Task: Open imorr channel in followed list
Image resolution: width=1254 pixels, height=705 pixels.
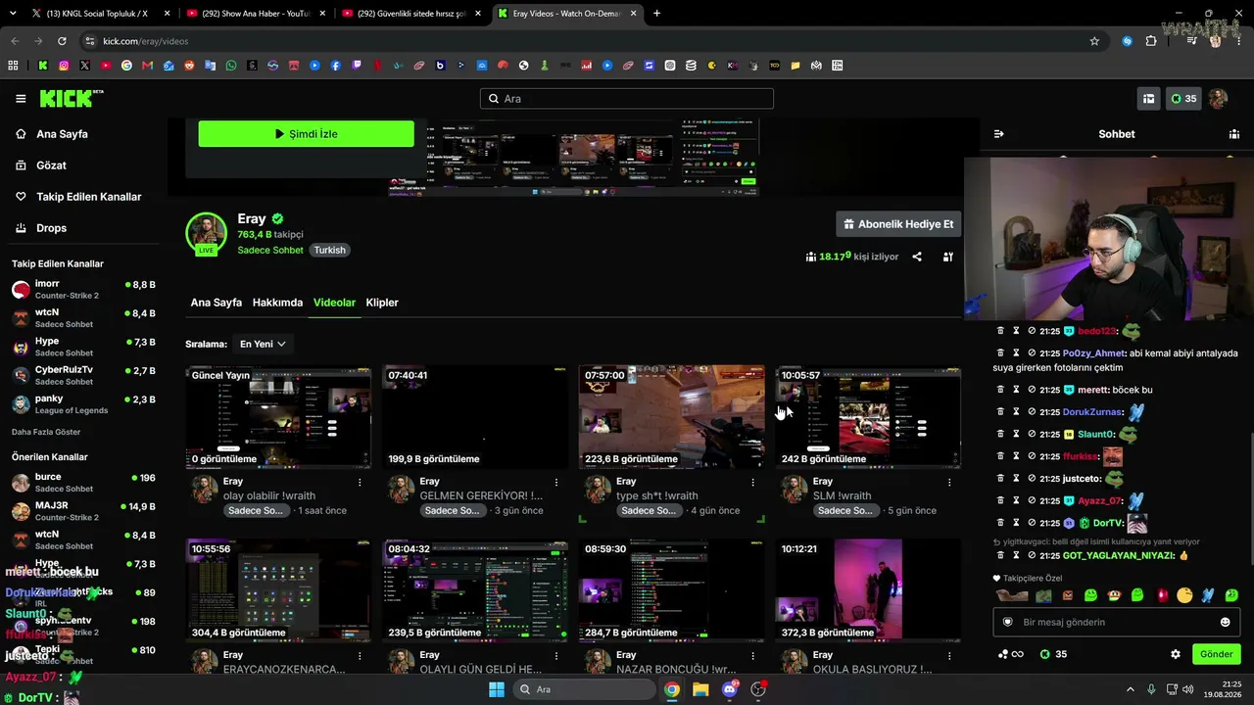Action: tap(84, 289)
